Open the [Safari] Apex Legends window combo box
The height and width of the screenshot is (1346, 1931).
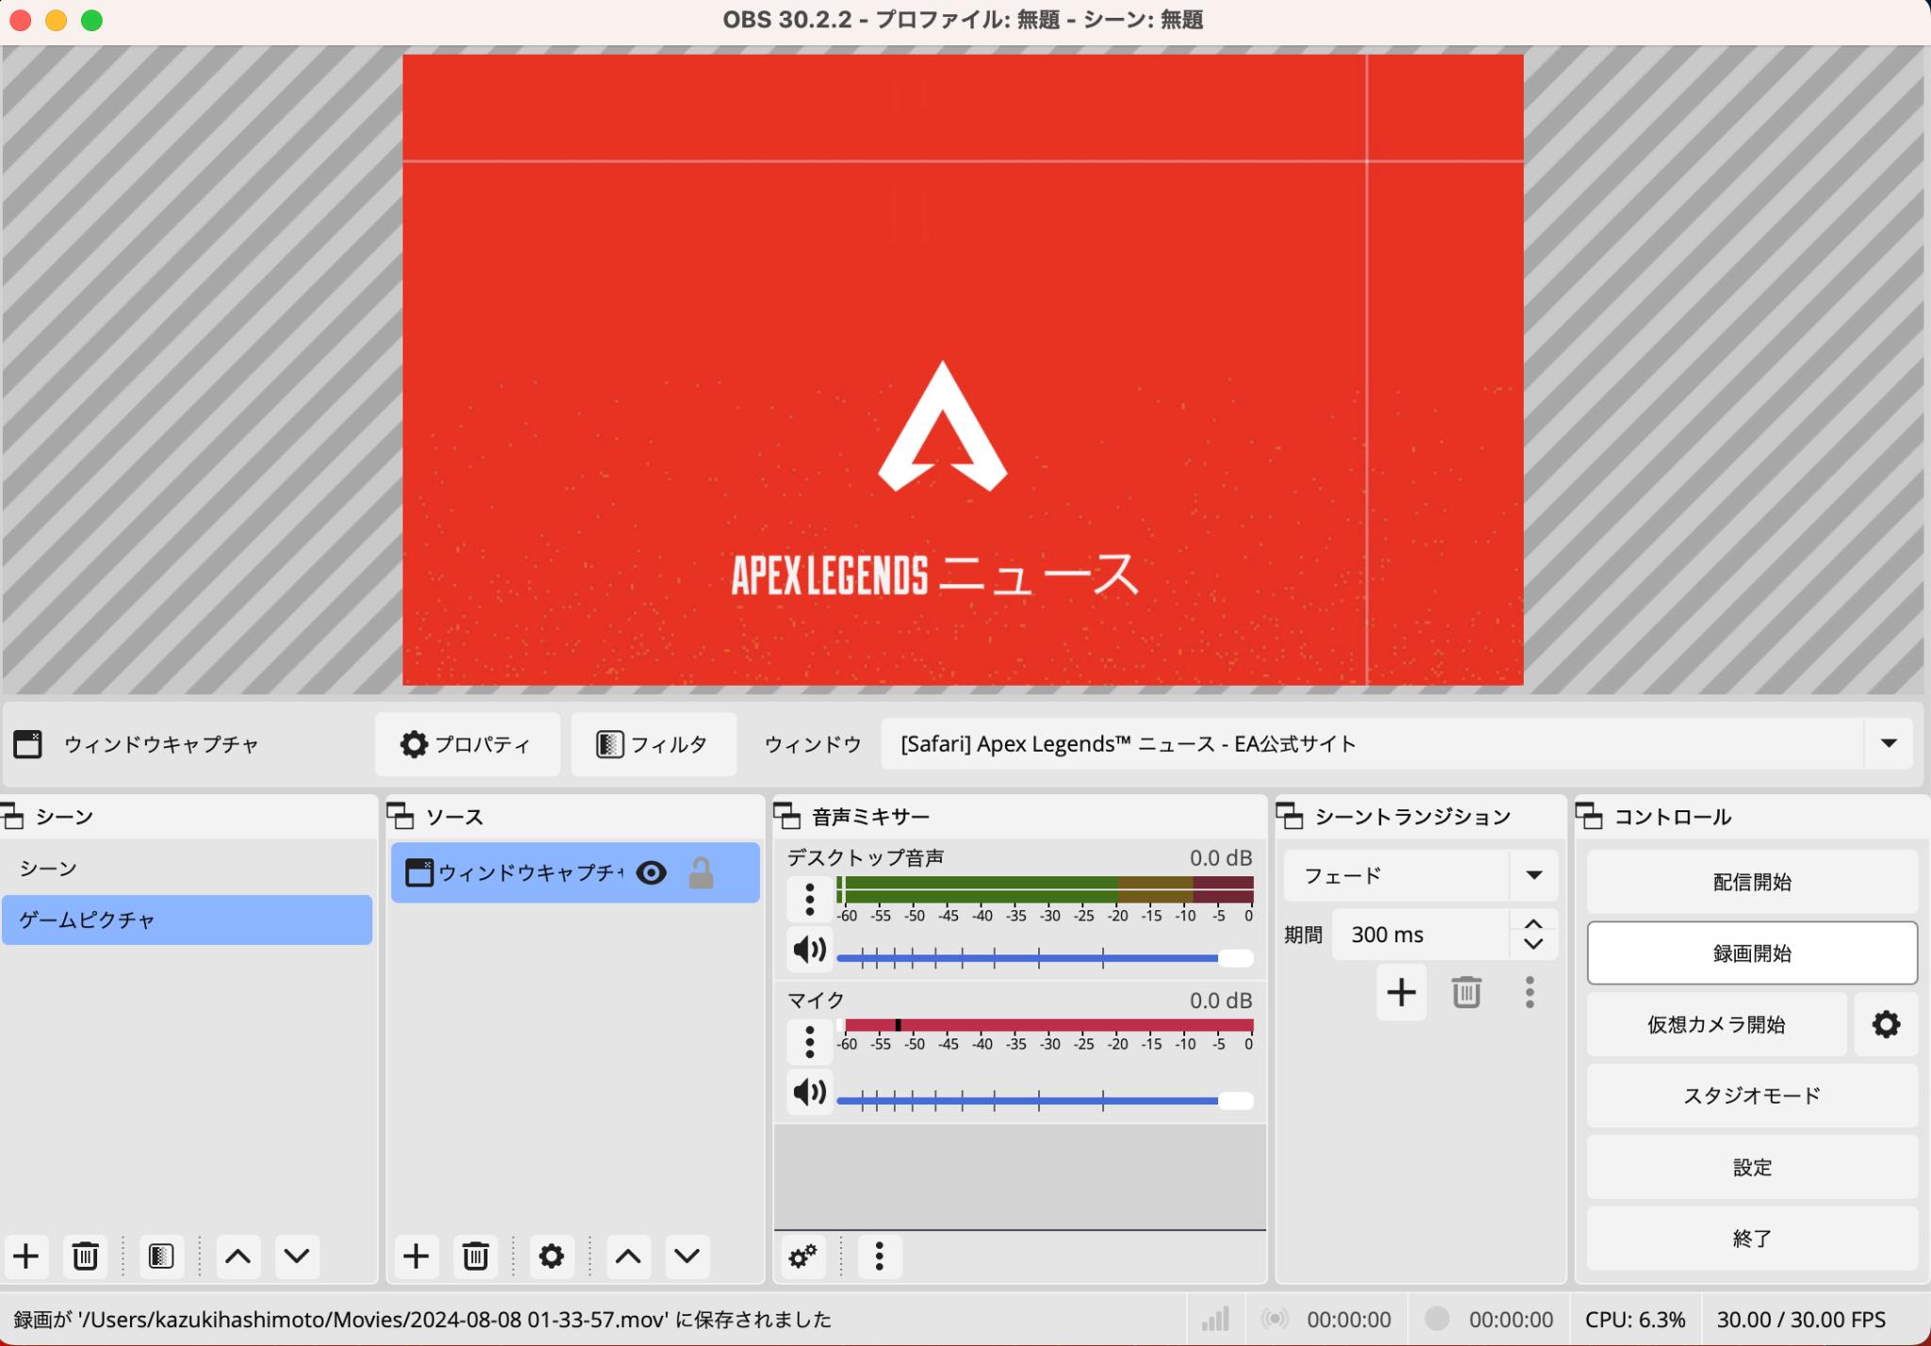pyautogui.click(x=1396, y=743)
